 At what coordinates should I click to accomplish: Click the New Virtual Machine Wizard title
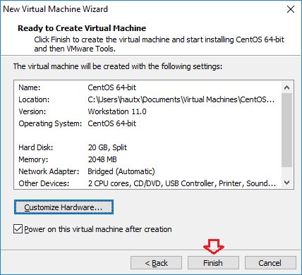click(x=55, y=9)
